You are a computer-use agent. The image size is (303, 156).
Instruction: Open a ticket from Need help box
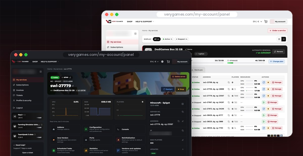pyautogui.click(x=28, y=152)
